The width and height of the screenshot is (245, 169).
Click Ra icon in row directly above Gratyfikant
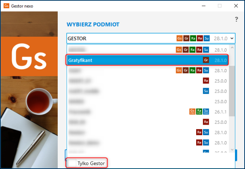[193, 50]
